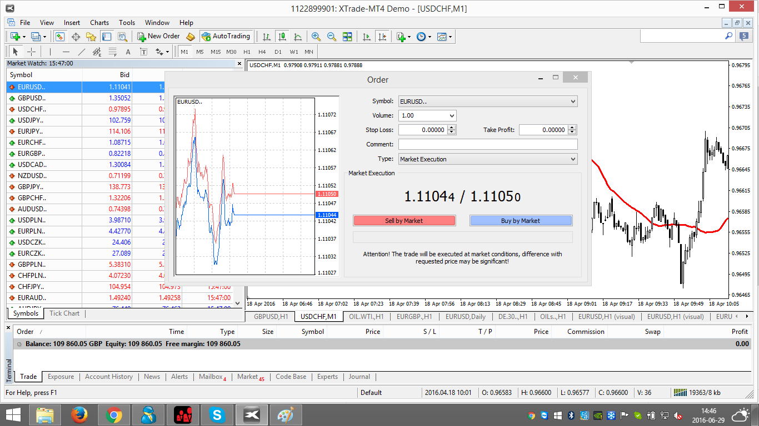Open Skype from the Windows taskbar
Image resolution: width=759 pixels, height=426 pixels.
[217, 414]
